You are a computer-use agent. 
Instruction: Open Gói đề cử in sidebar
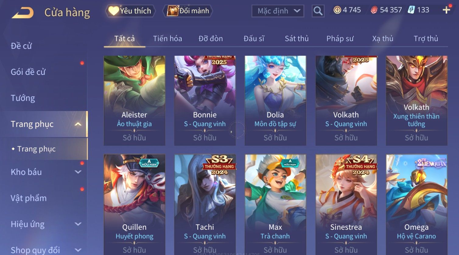[28, 72]
